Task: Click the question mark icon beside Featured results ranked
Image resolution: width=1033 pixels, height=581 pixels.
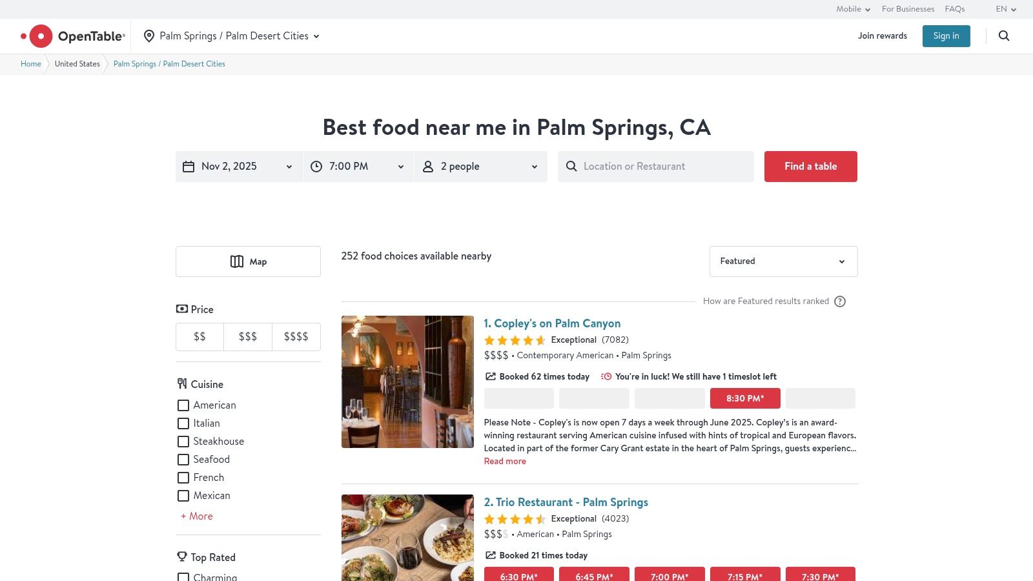Action: pyautogui.click(x=840, y=301)
